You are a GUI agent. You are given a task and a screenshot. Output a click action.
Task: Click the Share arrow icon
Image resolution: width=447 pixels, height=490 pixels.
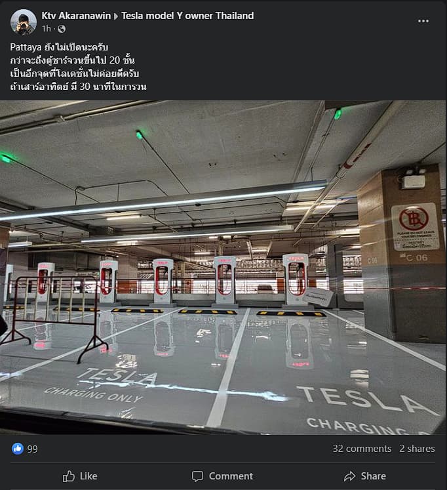(349, 476)
